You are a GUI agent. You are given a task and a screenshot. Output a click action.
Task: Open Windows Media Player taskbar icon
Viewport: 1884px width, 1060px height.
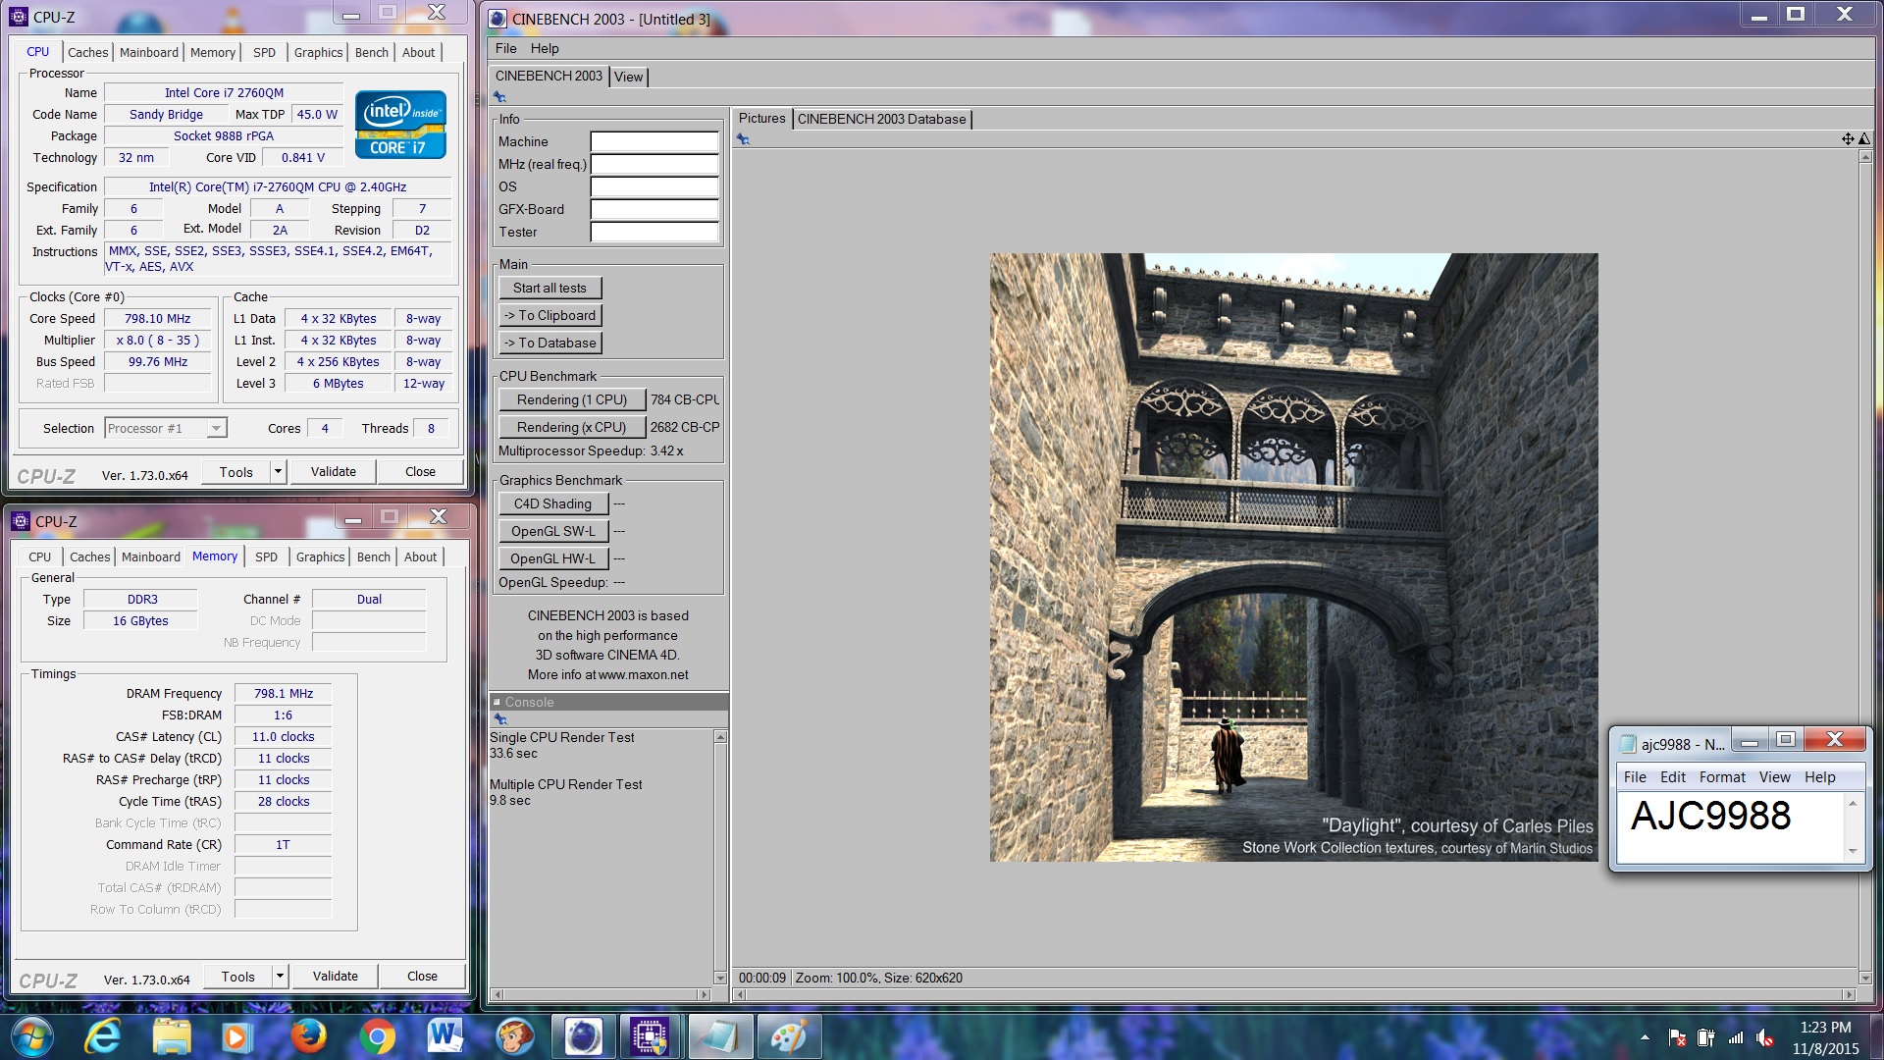click(x=235, y=1036)
